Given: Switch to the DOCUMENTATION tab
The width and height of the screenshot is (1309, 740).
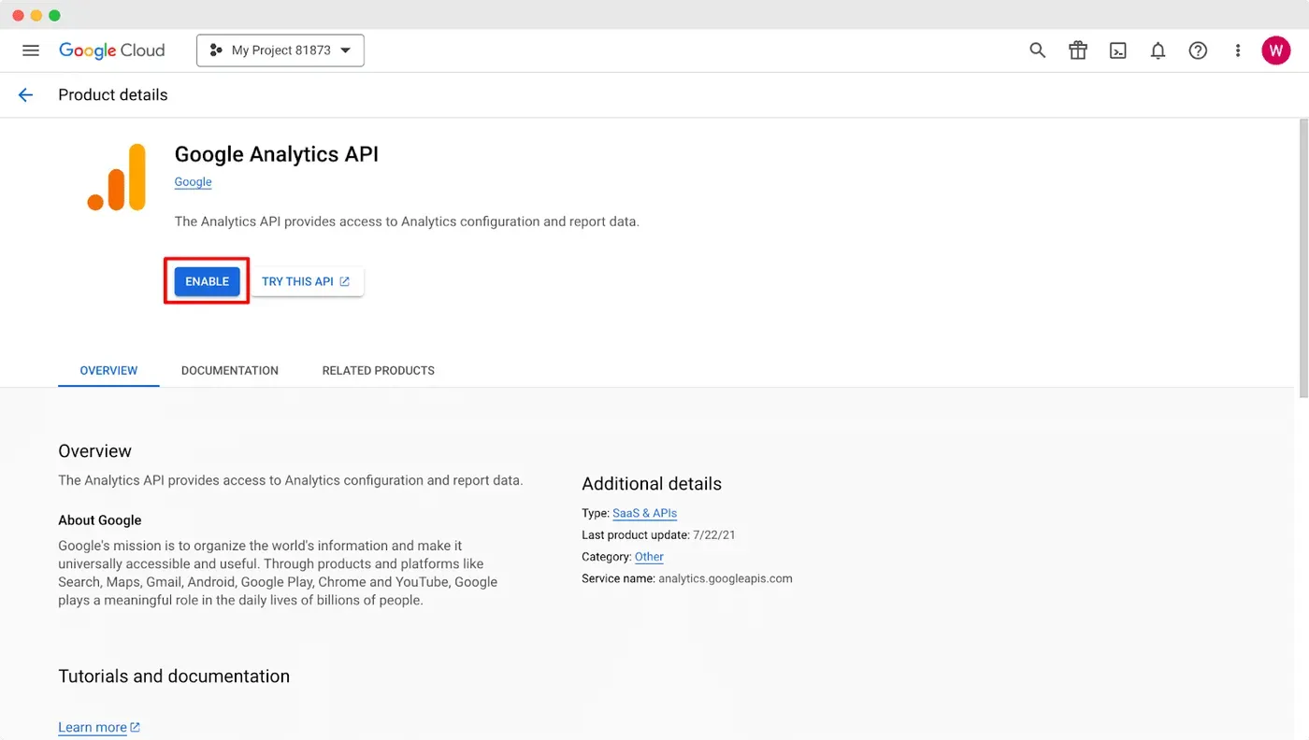Looking at the screenshot, I should (x=230, y=371).
